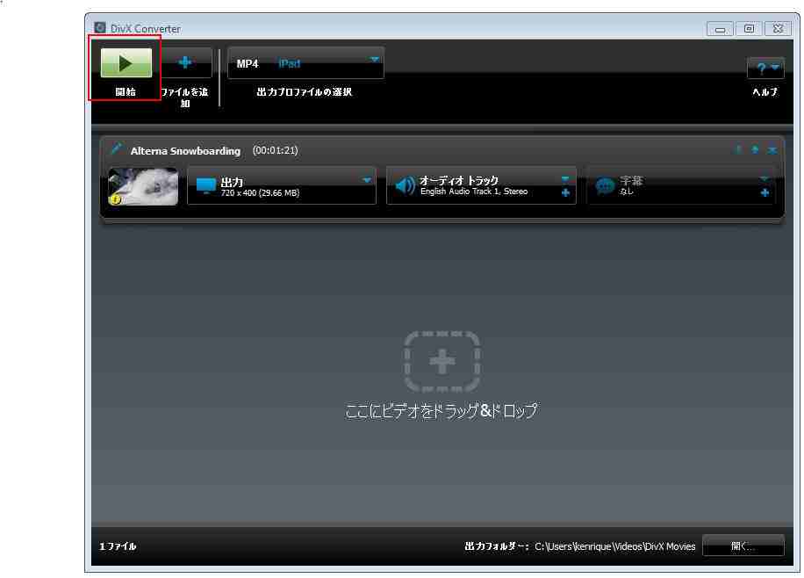Maximize the DivX Converter window
The width and height of the screenshot is (804, 578).
(x=749, y=29)
